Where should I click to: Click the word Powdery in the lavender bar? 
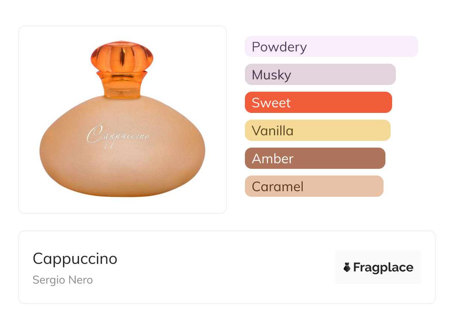click(279, 47)
